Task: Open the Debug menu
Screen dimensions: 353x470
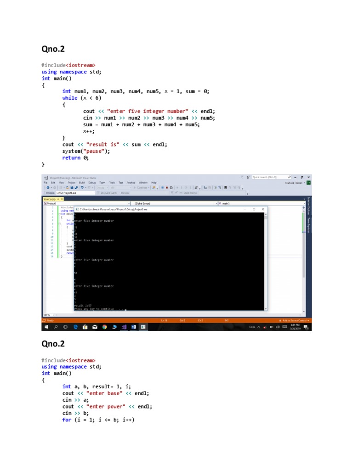Action: pyautogui.click(x=91, y=183)
